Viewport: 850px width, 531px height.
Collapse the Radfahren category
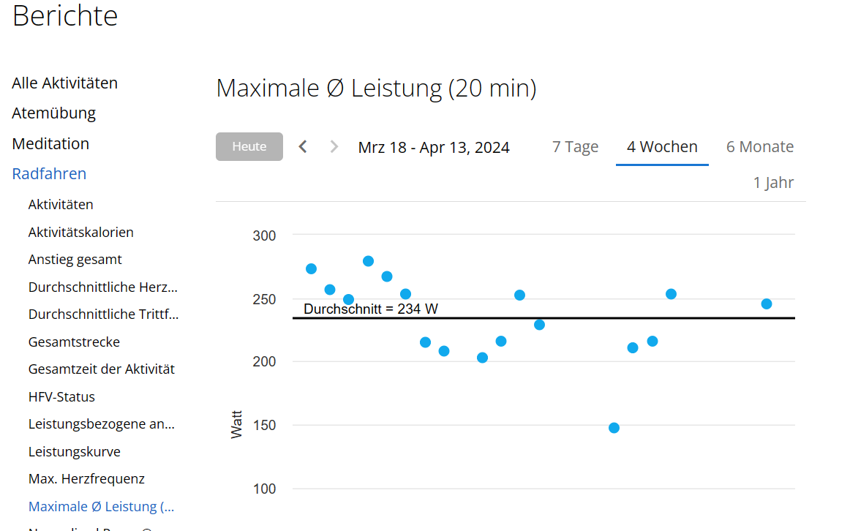(x=49, y=174)
